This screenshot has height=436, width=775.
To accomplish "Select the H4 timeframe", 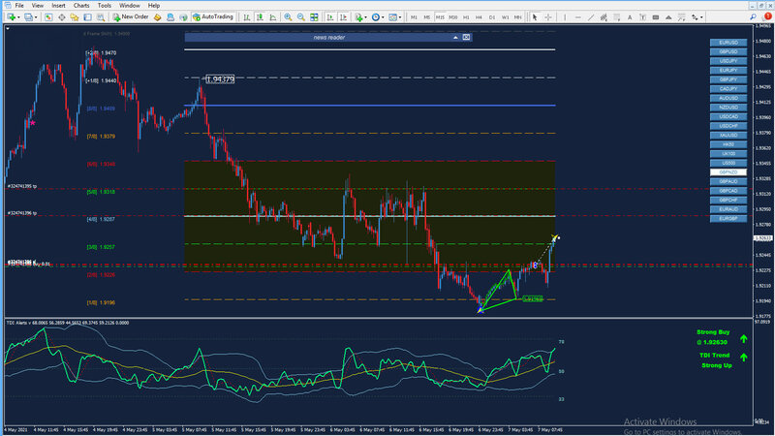I will point(479,17).
